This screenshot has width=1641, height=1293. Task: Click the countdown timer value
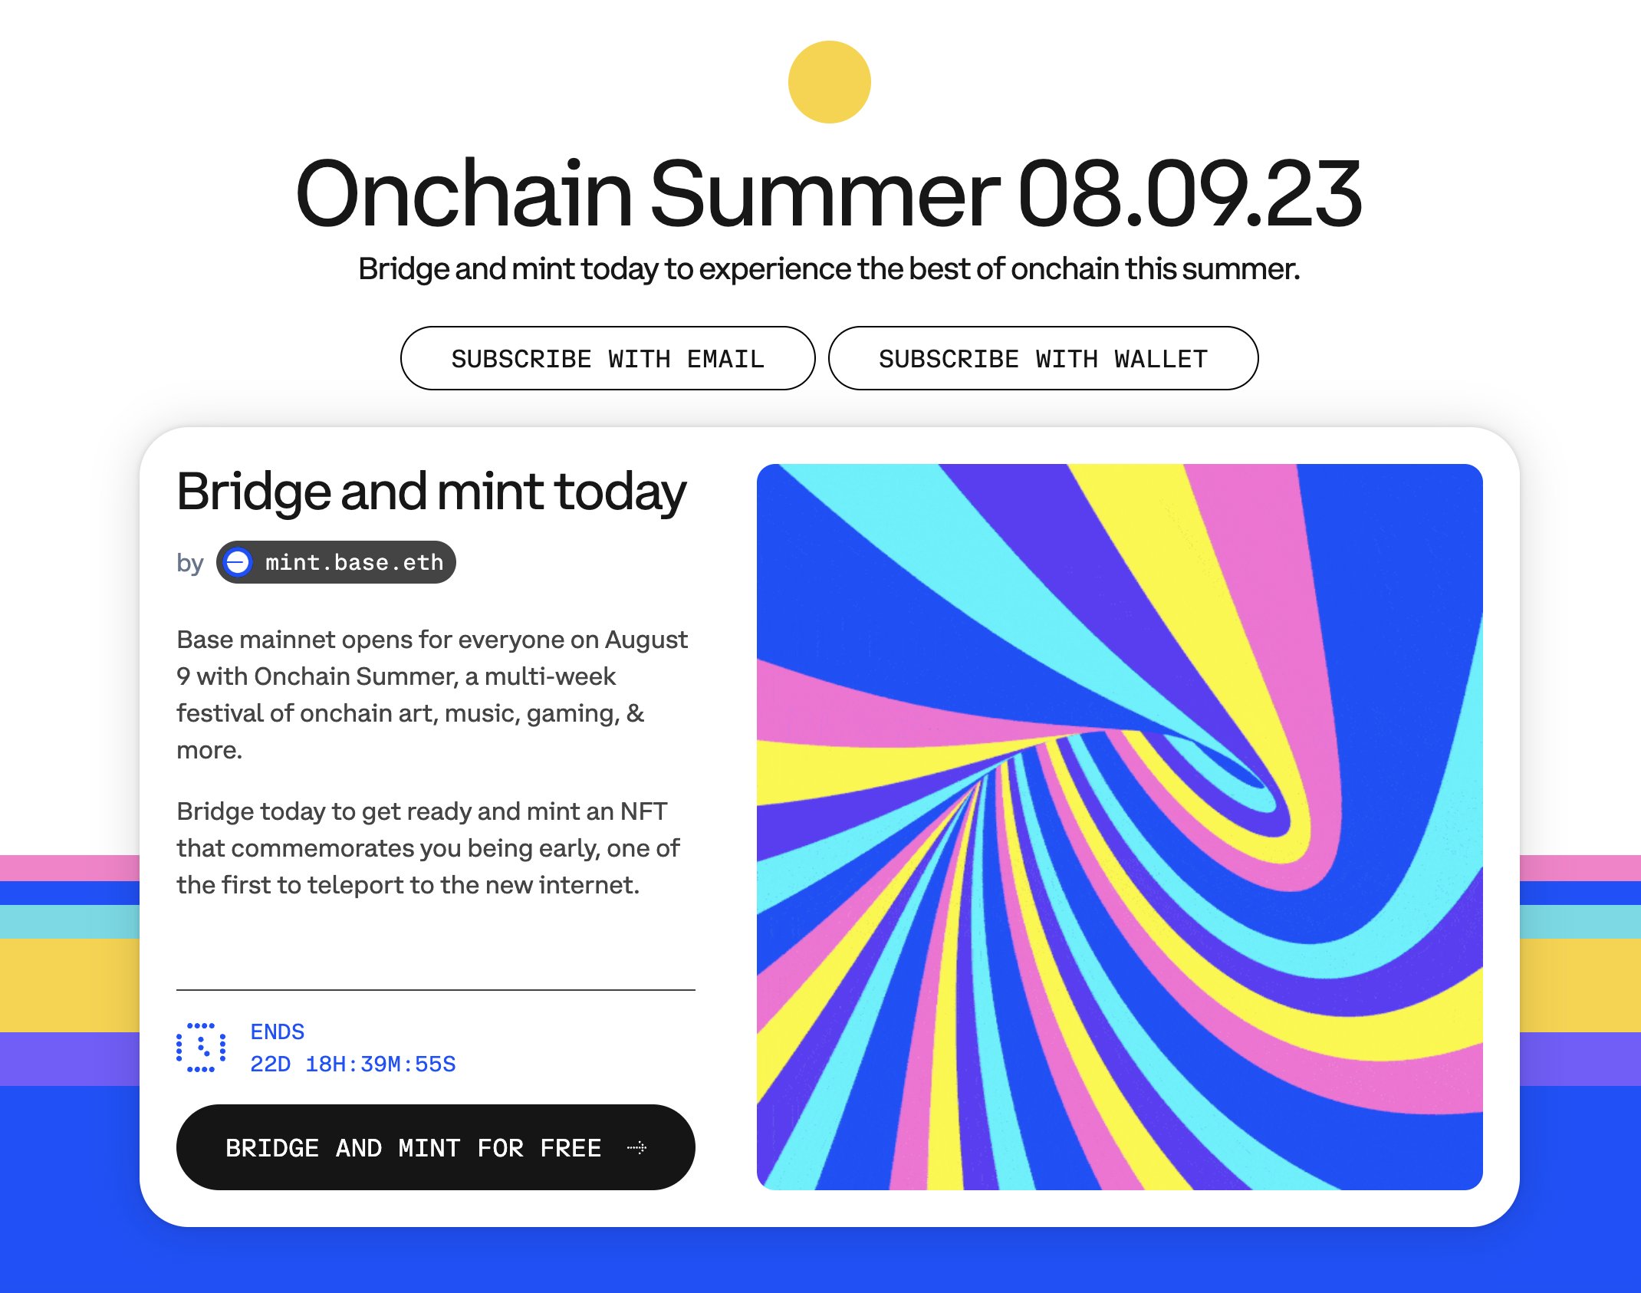353,1064
